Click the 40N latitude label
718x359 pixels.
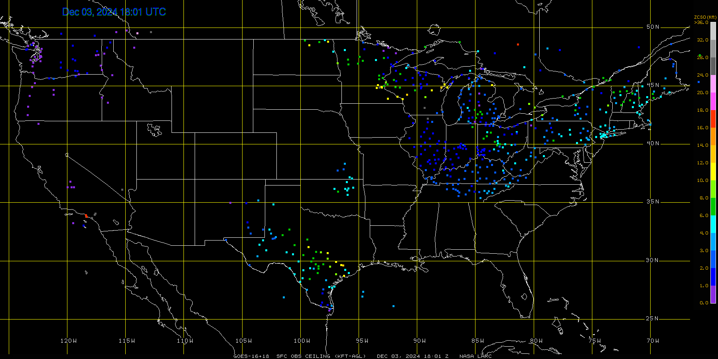[653, 143]
